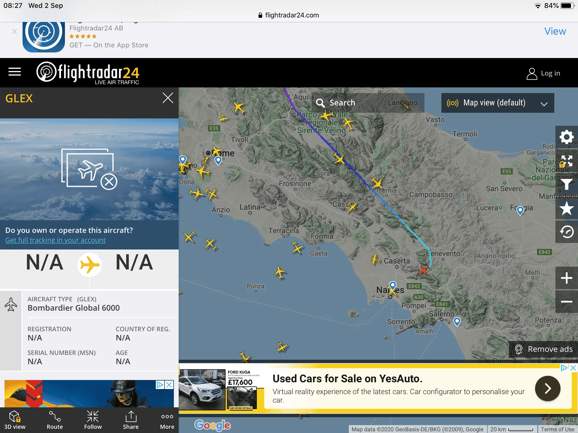Toggle Route display
This screenshot has height=433, width=578.
(x=55, y=420)
